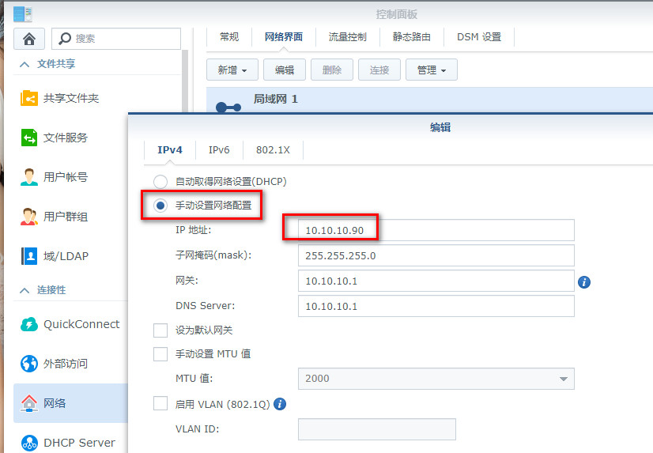
Task: Click info icon beside 启用 VLAN
Action: pyautogui.click(x=280, y=404)
